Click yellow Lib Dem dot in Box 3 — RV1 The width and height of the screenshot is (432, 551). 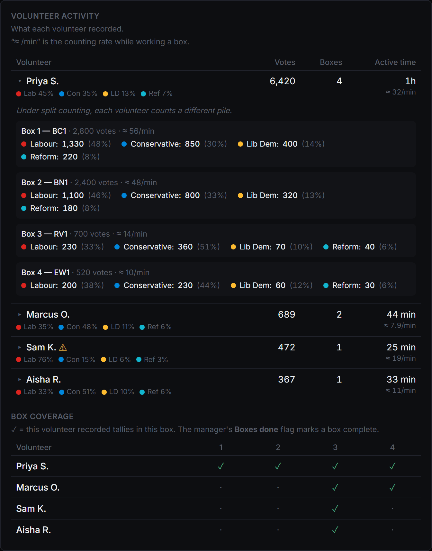[x=233, y=247]
